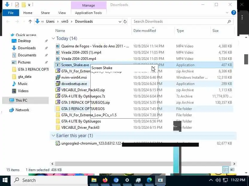Screen dimensions: 249x186
Task: Open gta_data folder in navigation pane
Action: 25,77
